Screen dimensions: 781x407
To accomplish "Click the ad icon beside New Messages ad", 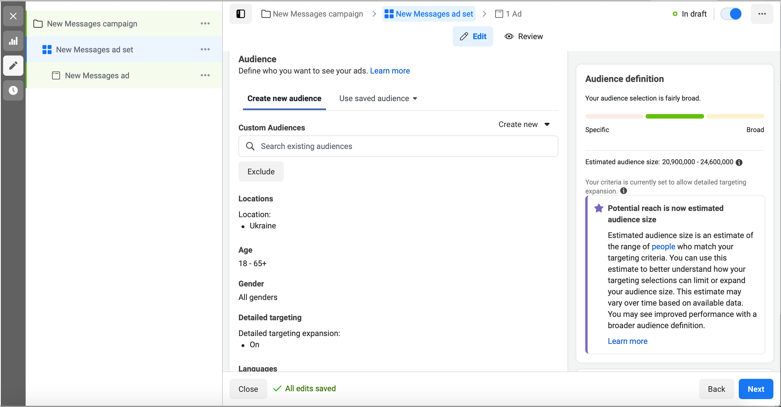I will [x=56, y=75].
